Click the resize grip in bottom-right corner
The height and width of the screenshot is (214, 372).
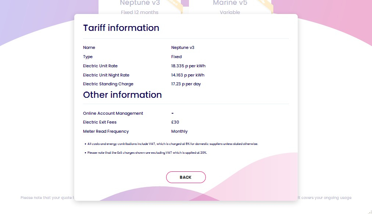point(369,211)
